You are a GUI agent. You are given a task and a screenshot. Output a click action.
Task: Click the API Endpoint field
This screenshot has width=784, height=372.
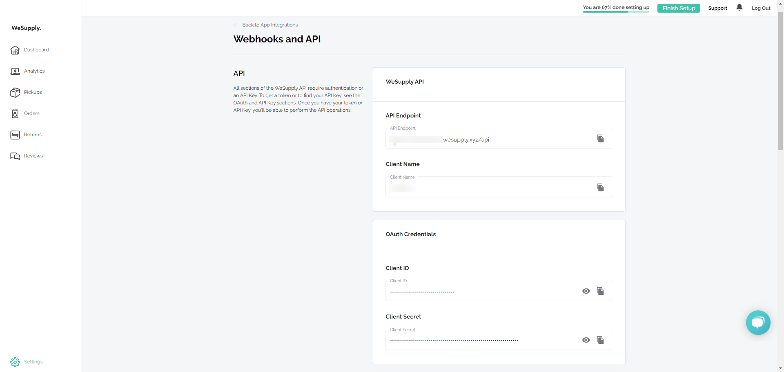499,138
